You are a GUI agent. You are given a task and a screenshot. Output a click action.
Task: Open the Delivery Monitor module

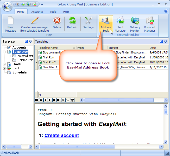coord(135,24)
